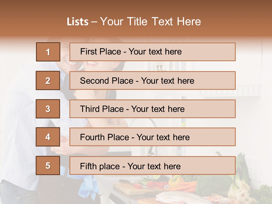Screen dimensions: 272x204
Task: Click the number 3 box
Action: (48, 109)
